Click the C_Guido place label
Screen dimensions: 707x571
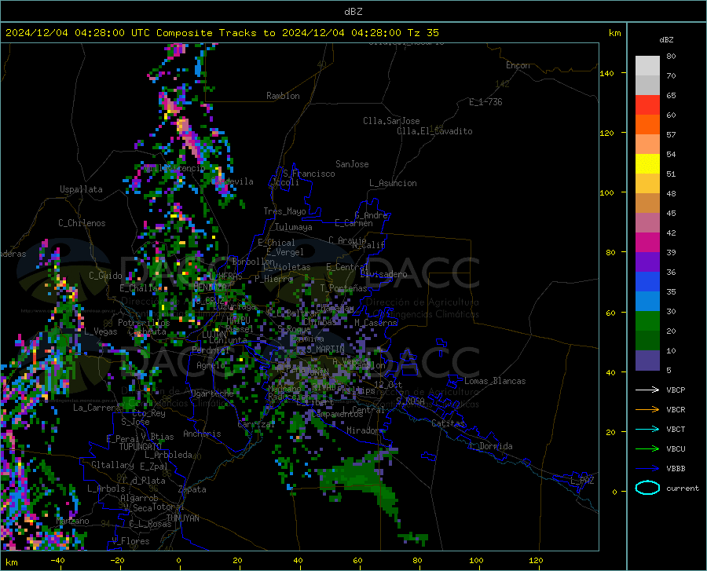[x=105, y=276]
